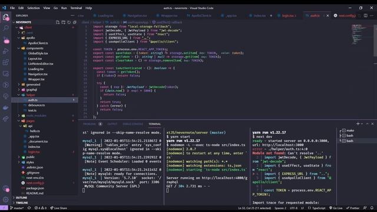Screen dimensions: 377x212
Task: Switch to the Output panel tab
Action: [112, 124]
